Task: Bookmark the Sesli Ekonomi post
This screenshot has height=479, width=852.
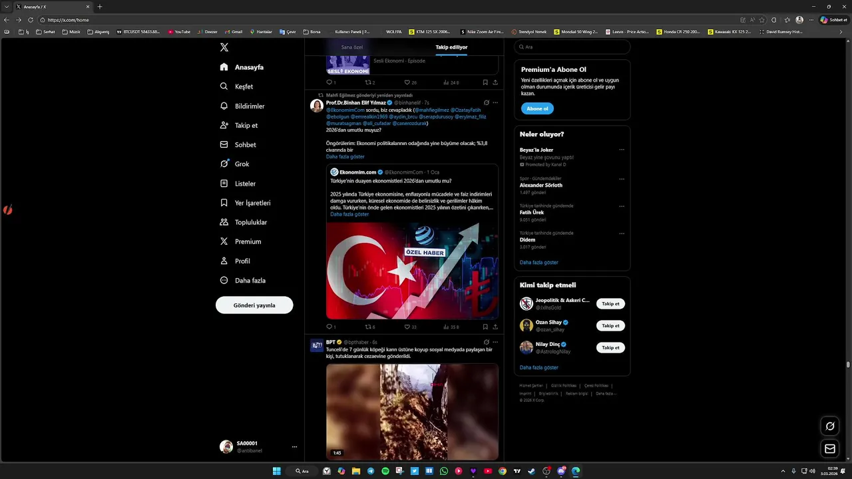Action: point(485,82)
